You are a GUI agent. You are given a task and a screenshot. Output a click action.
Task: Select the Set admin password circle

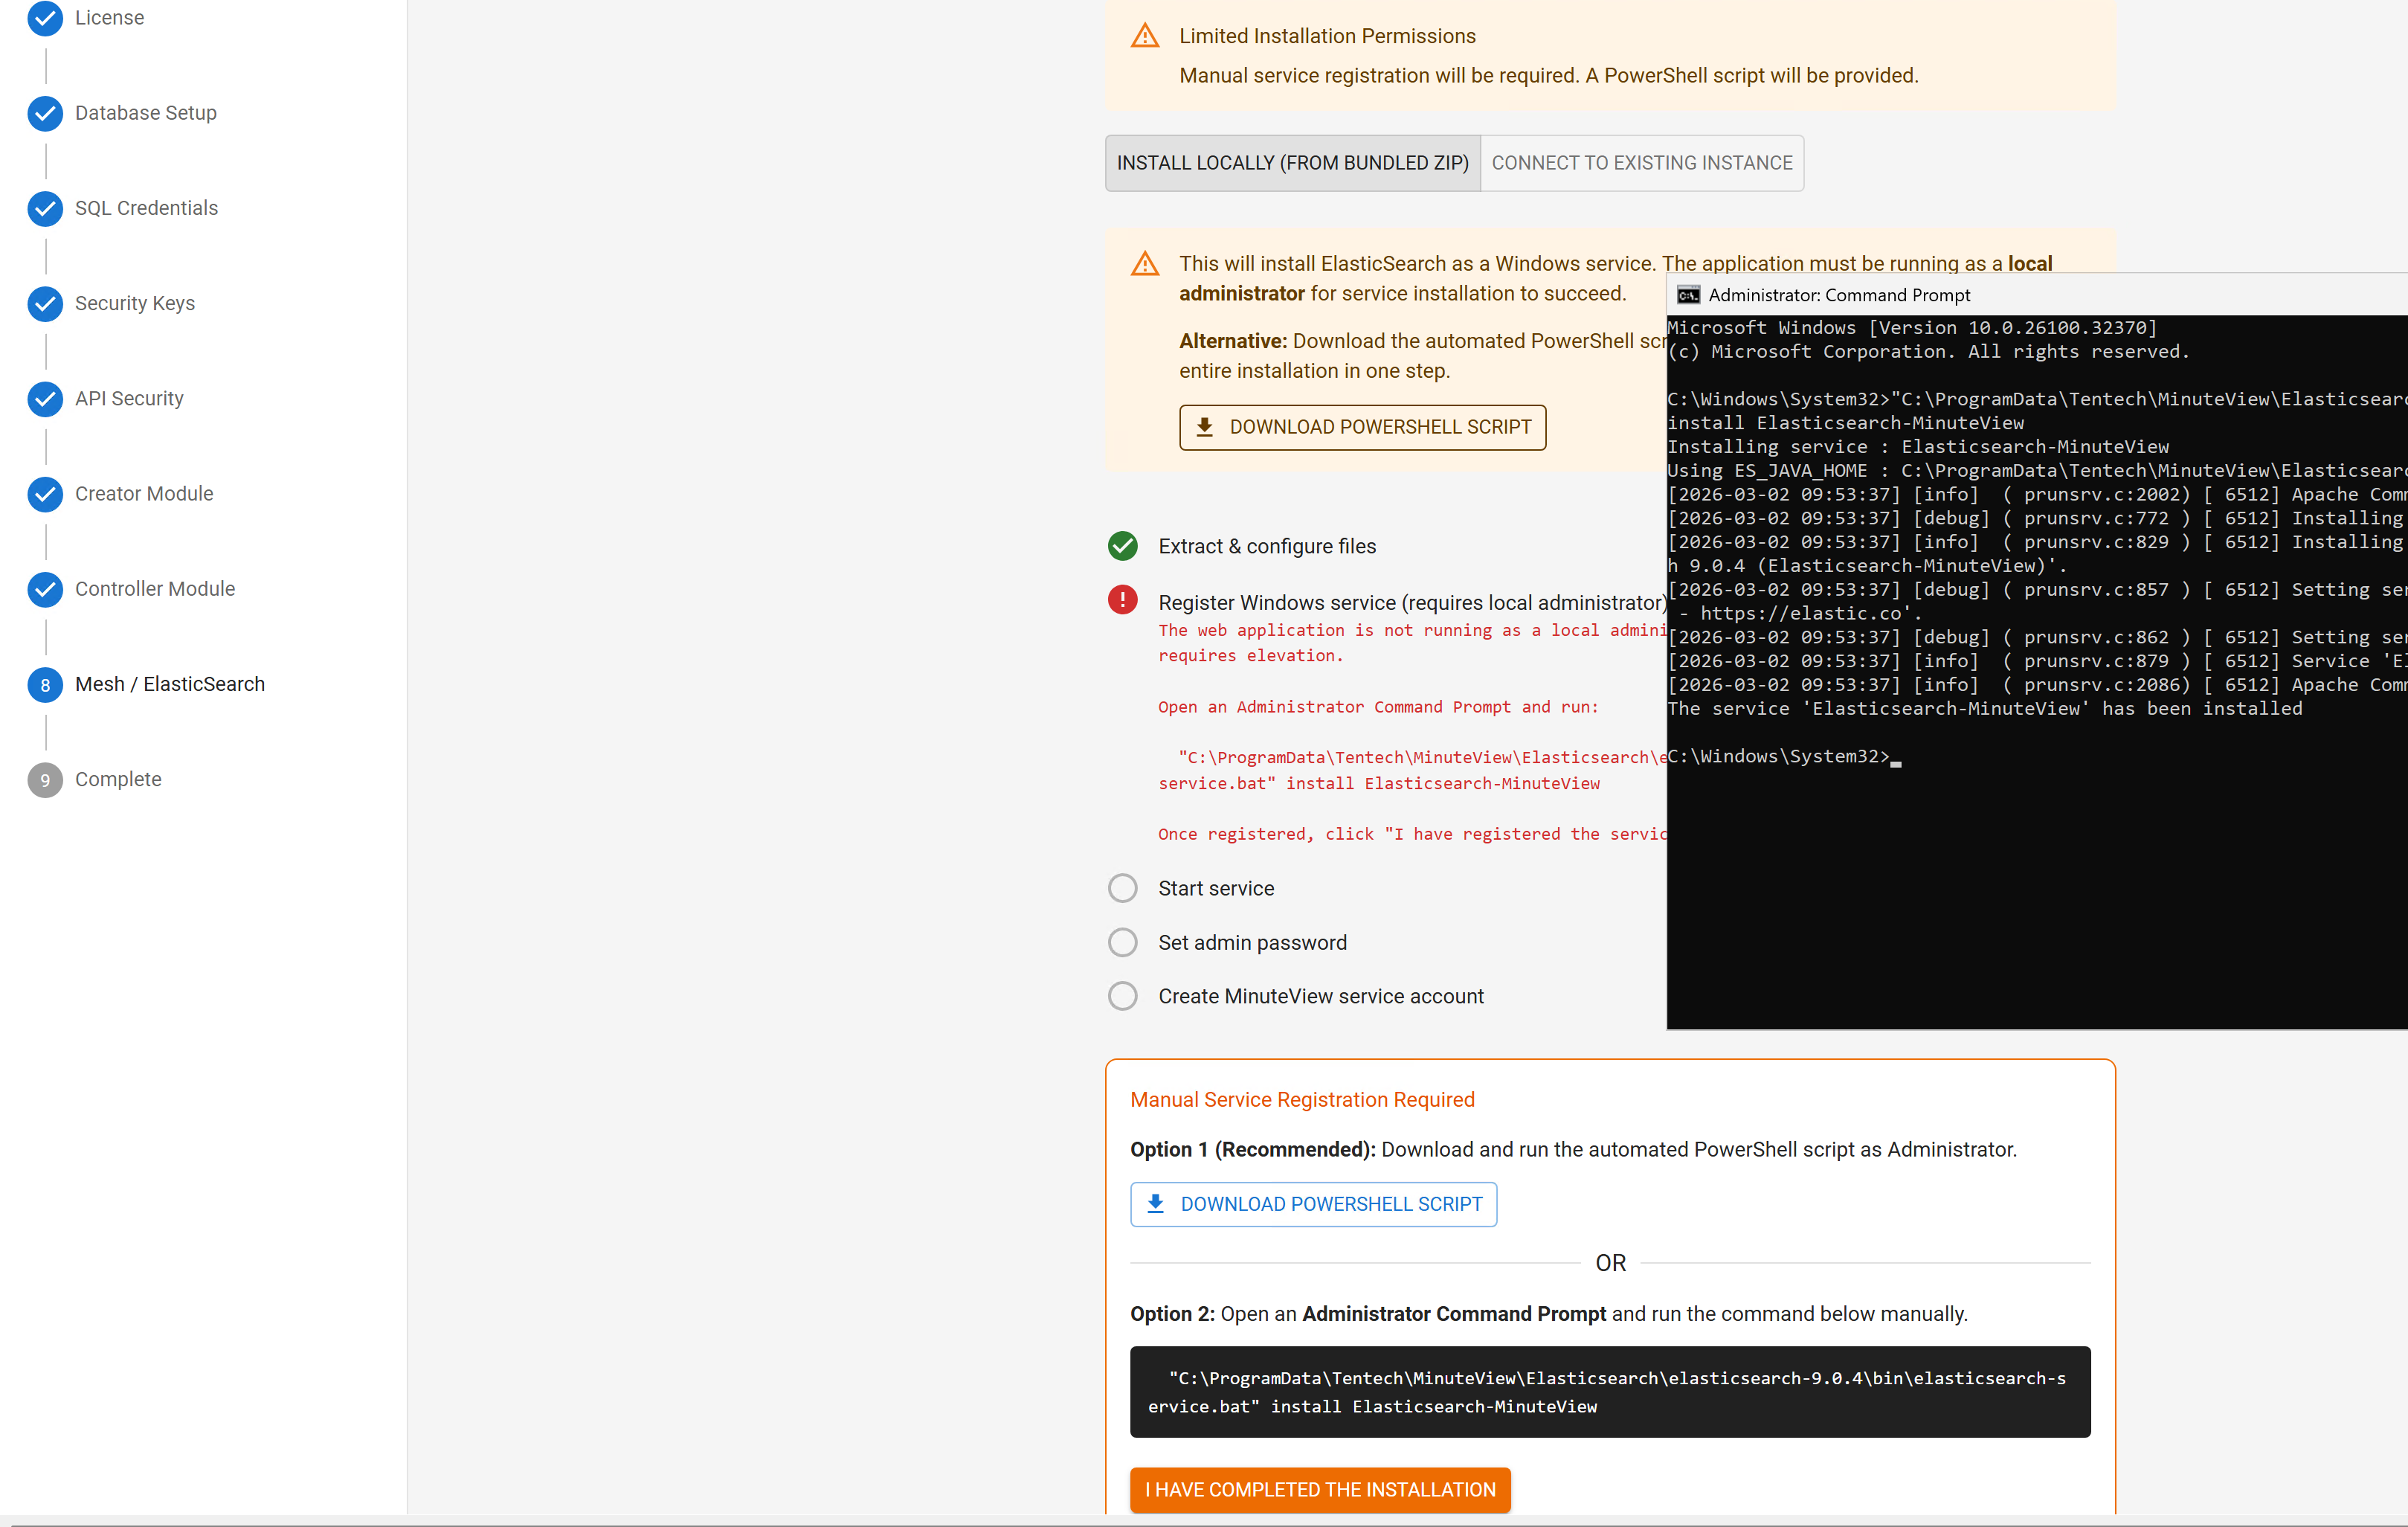[x=1122, y=942]
